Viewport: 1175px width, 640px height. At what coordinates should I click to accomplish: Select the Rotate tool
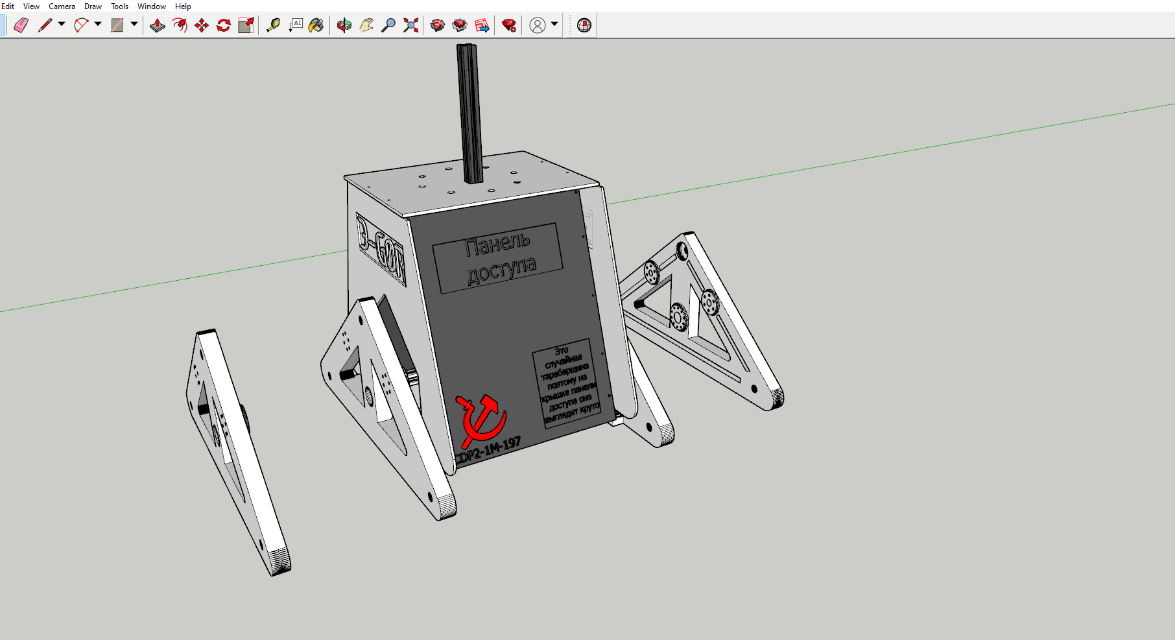coord(224,25)
